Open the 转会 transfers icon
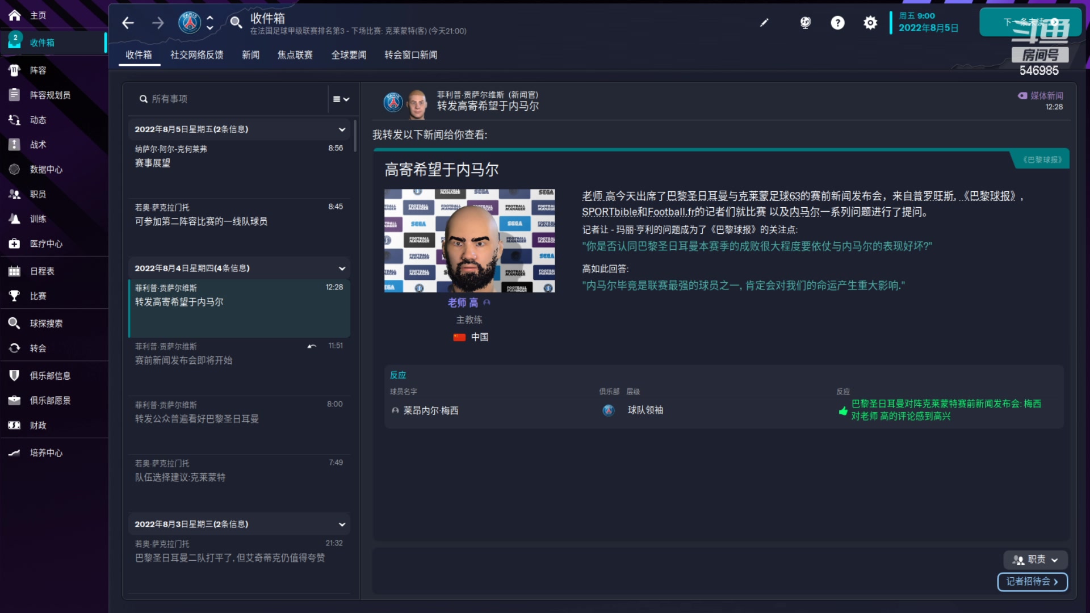The width and height of the screenshot is (1090, 613). [14, 348]
